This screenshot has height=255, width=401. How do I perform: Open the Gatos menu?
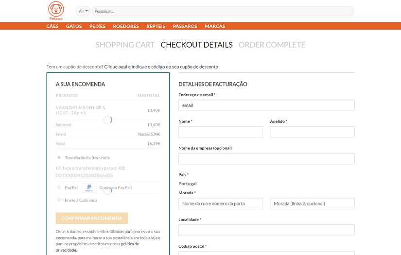pyautogui.click(x=74, y=26)
